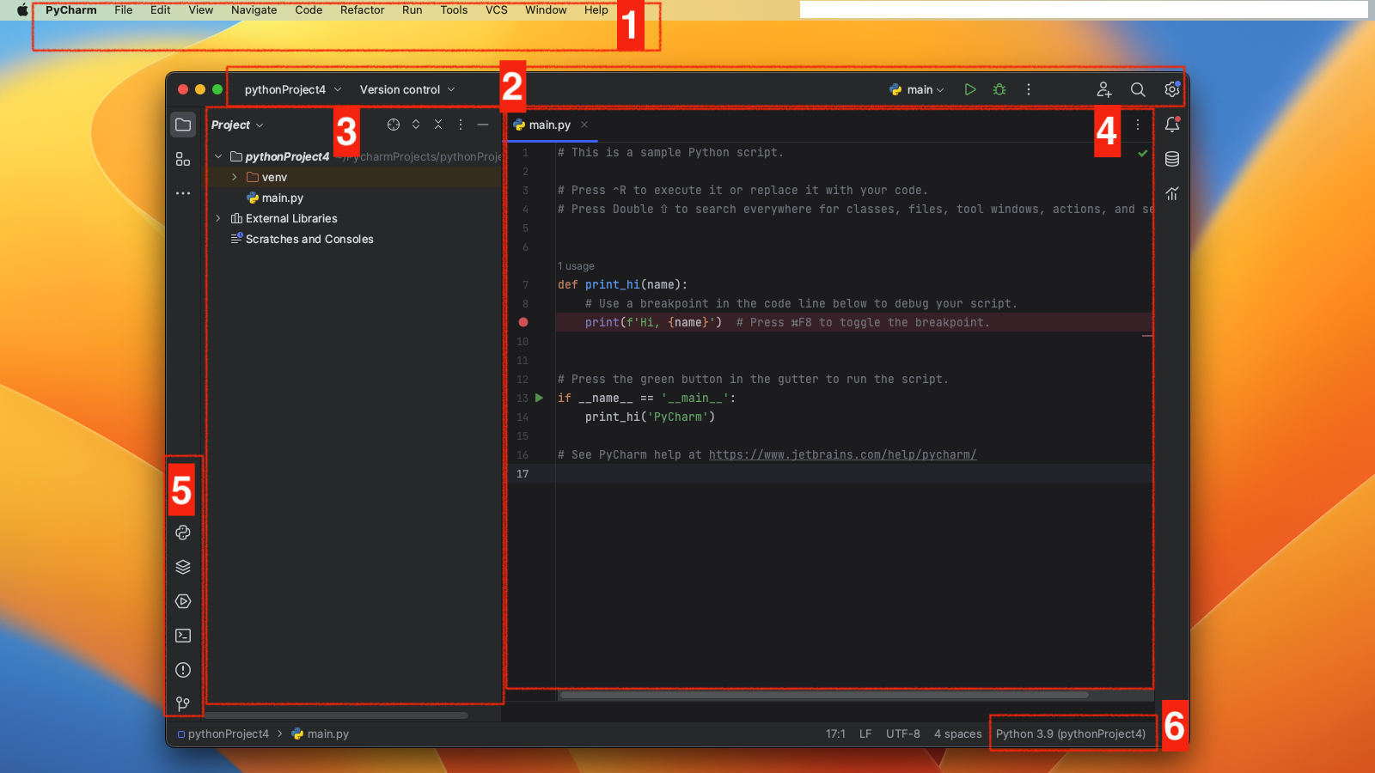The width and height of the screenshot is (1375, 773).
Task: Select Scratches and Consoles node
Action: pyautogui.click(x=309, y=239)
